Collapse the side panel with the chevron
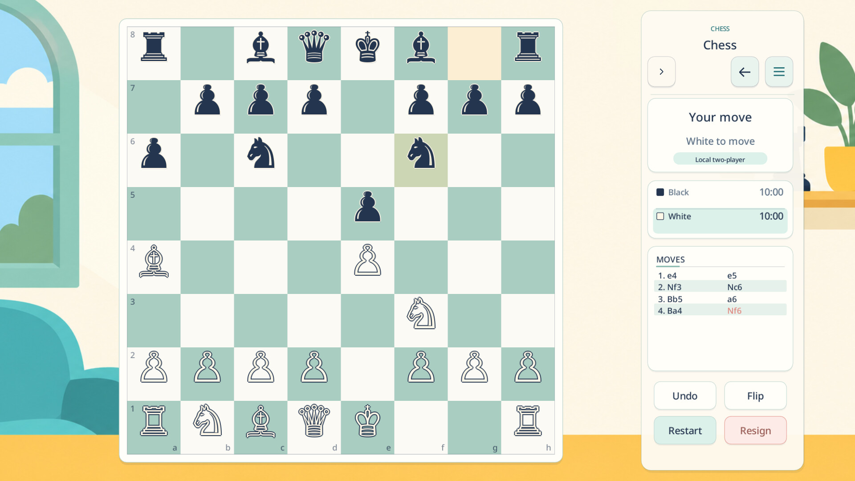 [x=661, y=72]
